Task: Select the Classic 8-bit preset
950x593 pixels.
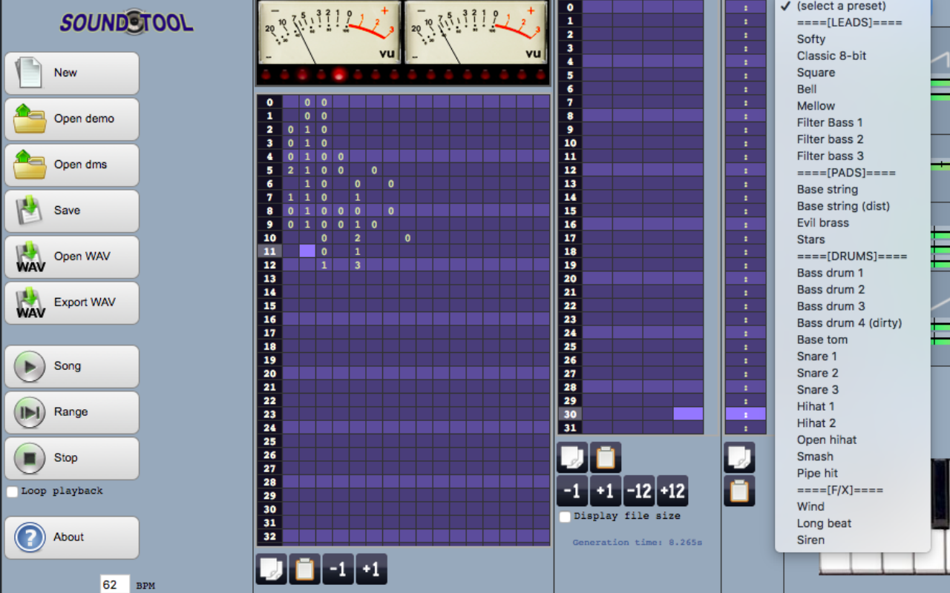Action: tap(831, 56)
